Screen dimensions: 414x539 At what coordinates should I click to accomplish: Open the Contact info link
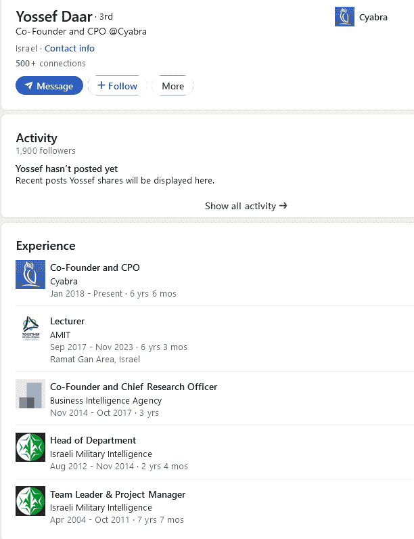coord(70,49)
